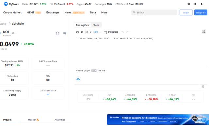
Task: Click the Circulation Ratio infinity symbol
Action: [x=48, y=95]
